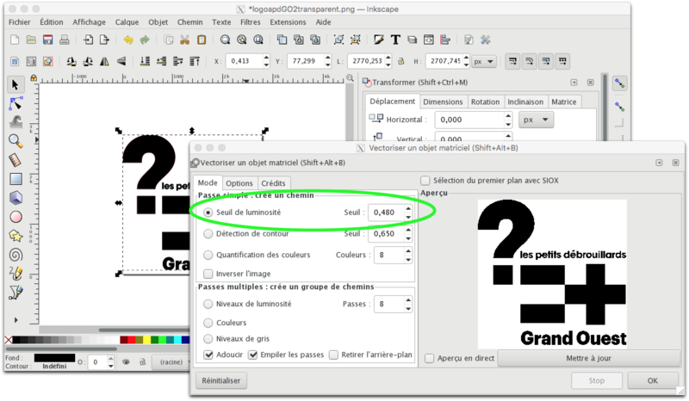
Task: Select the arrow Selector tool
Action: point(16,84)
